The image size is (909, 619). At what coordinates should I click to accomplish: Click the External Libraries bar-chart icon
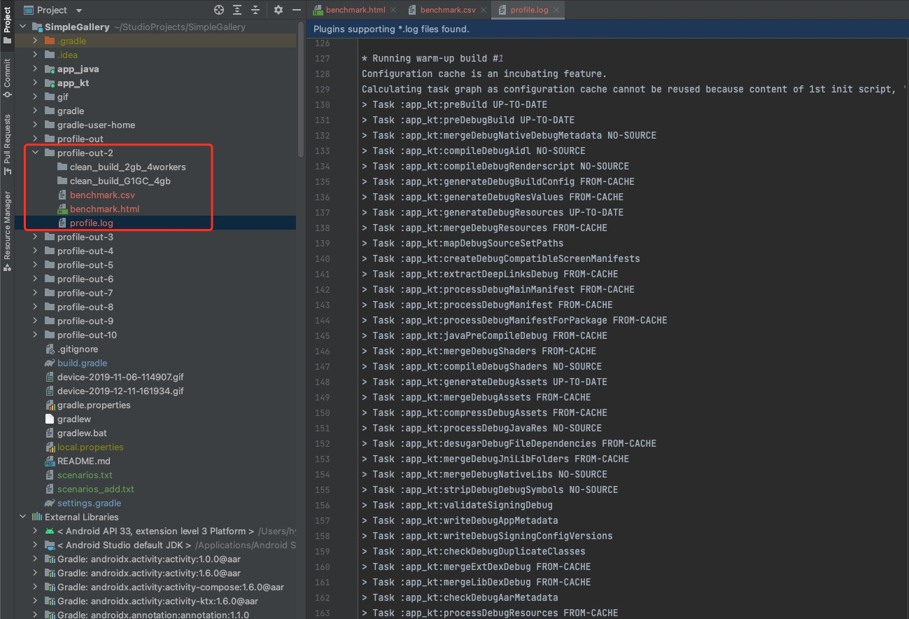37,517
